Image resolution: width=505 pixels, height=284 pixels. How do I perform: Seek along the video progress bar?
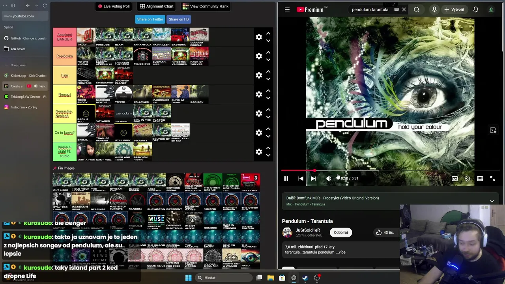click(x=391, y=170)
